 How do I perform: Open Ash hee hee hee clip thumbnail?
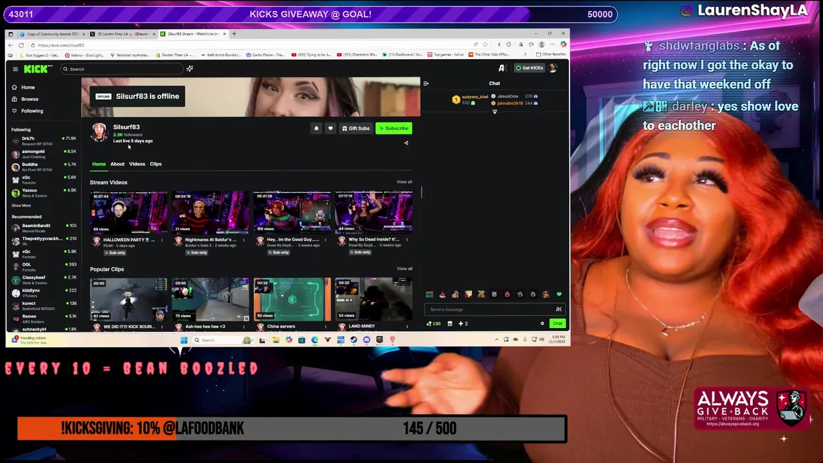point(210,299)
